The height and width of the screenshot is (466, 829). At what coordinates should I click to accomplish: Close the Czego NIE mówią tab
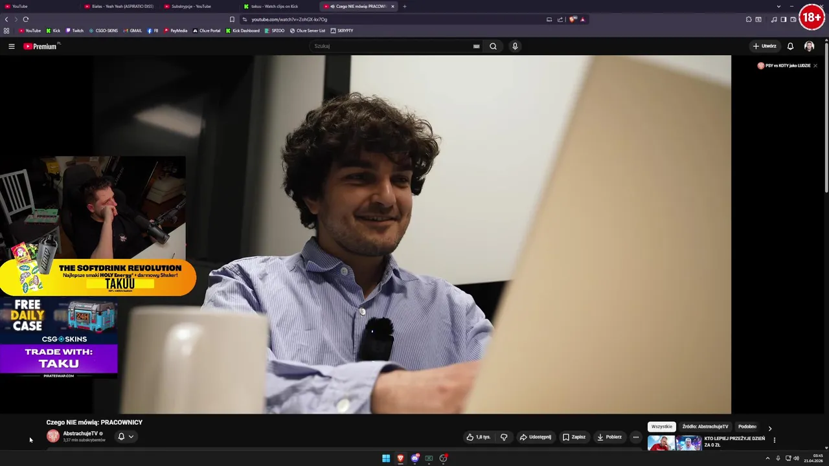[392, 6]
